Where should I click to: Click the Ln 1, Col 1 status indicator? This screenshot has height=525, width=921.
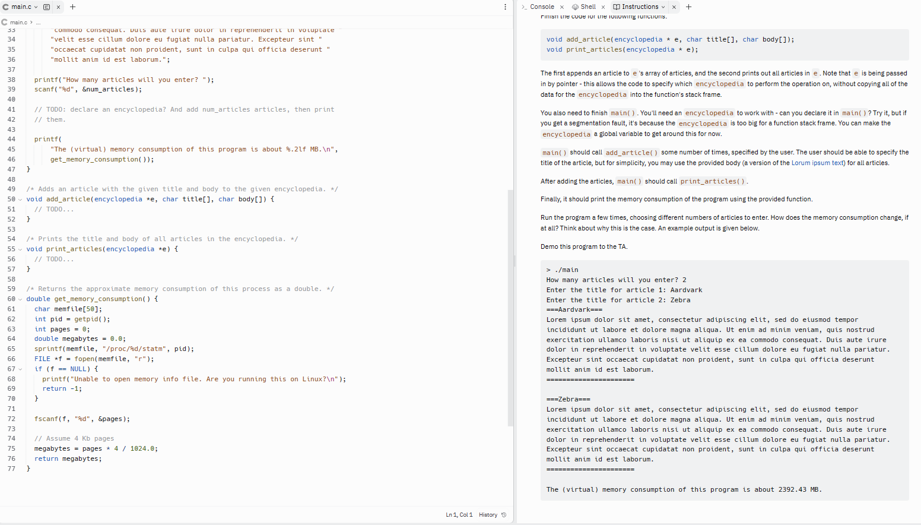pos(459,514)
